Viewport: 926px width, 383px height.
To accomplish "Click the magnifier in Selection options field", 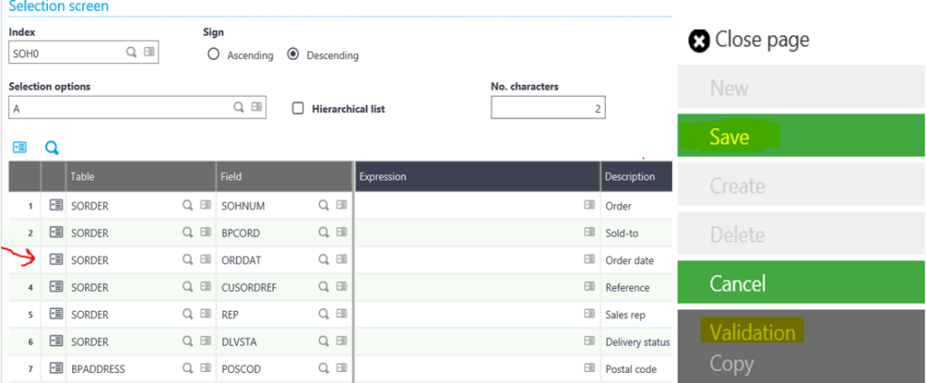I will click(x=240, y=107).
